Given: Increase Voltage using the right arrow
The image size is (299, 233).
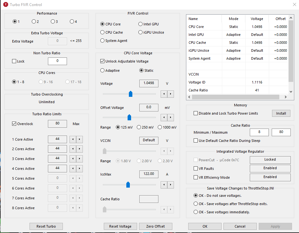Looking at the screenshot, I should pos(171,94).
